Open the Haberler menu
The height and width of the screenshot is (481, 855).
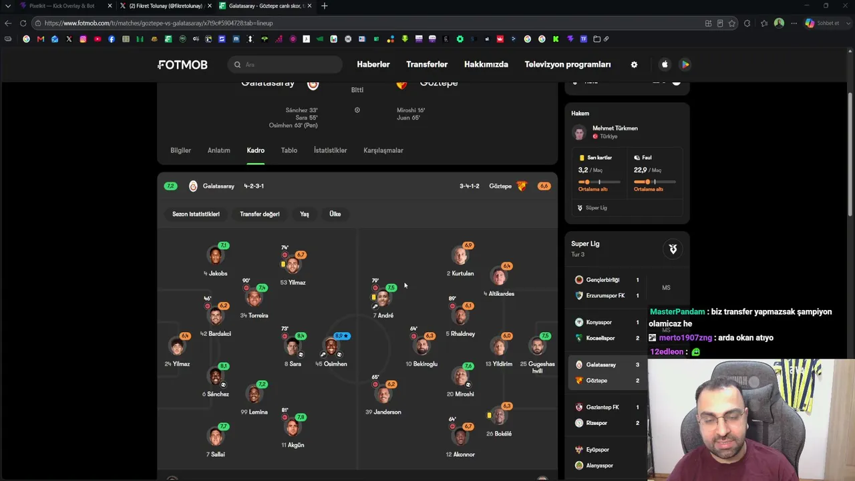(x=373, y=65)
